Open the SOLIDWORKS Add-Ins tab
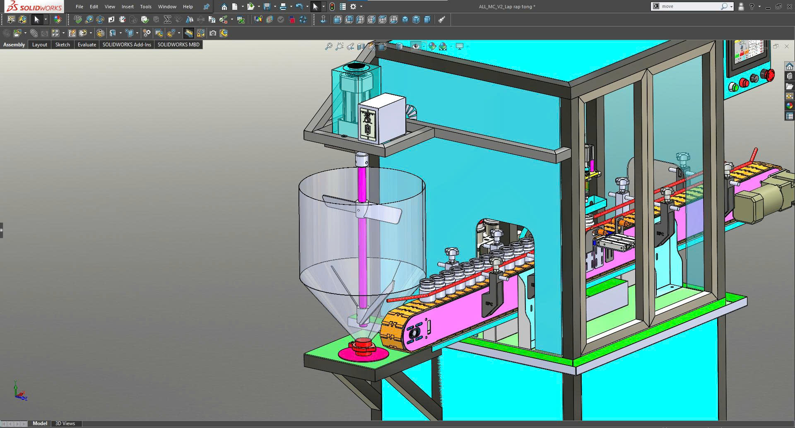 coord(127,45)
